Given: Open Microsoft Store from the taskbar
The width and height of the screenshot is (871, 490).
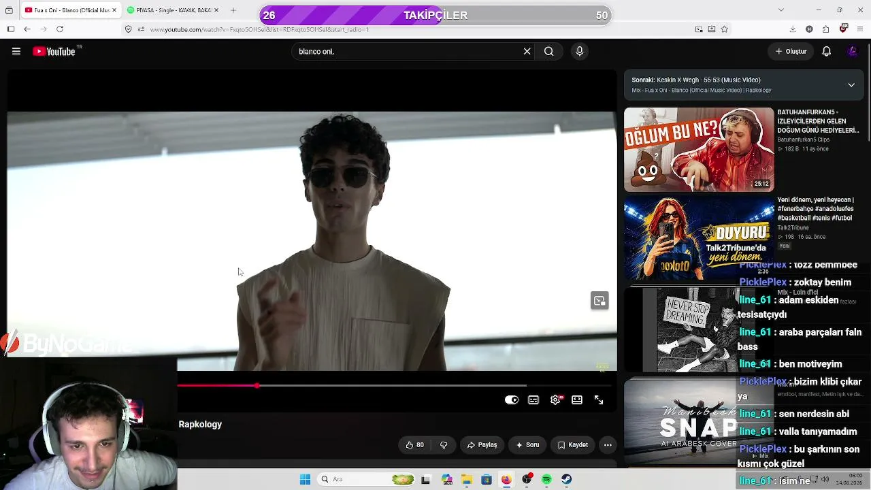Looking at the screenshot, I should 486,480.
